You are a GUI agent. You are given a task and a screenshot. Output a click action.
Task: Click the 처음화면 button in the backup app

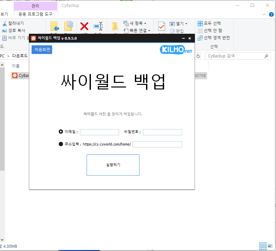42,49
